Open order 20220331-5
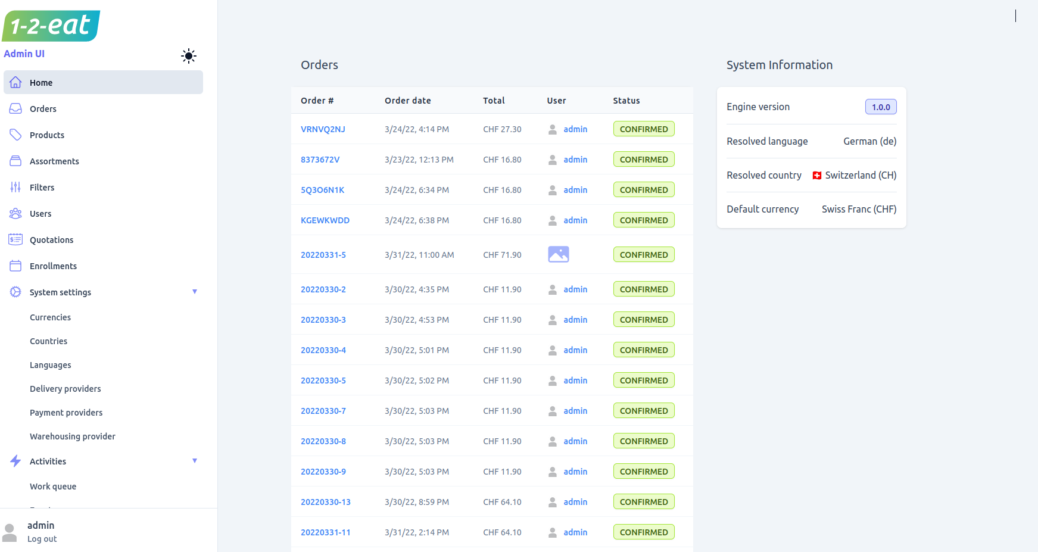This screenshot has height=552, width=1038. pos(323,255)
